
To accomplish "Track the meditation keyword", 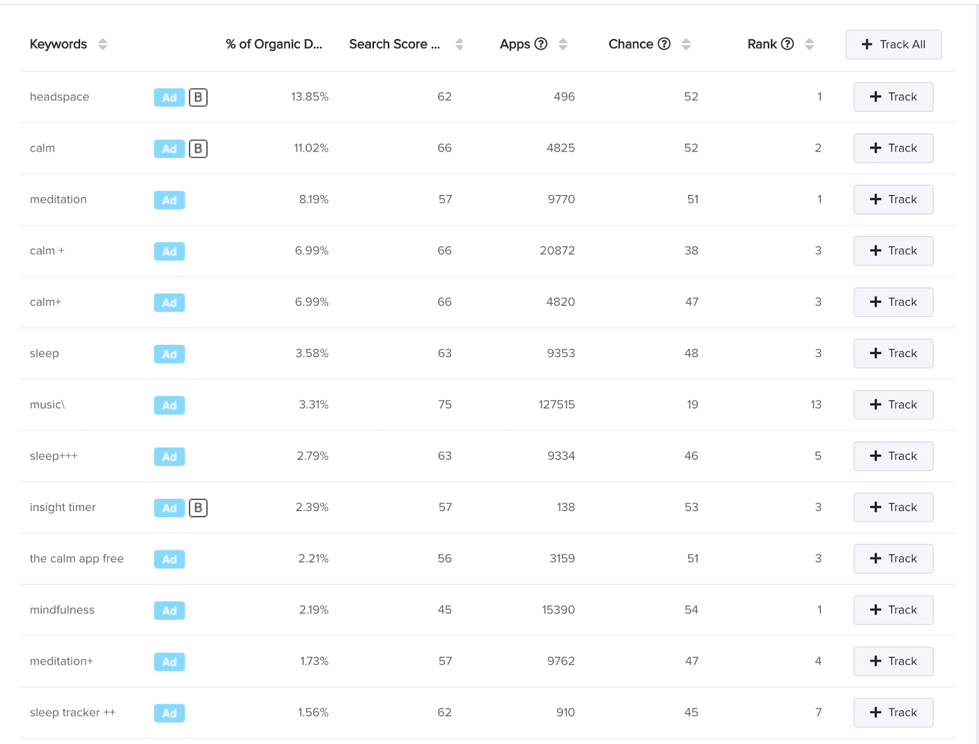I will coord(893,199).
